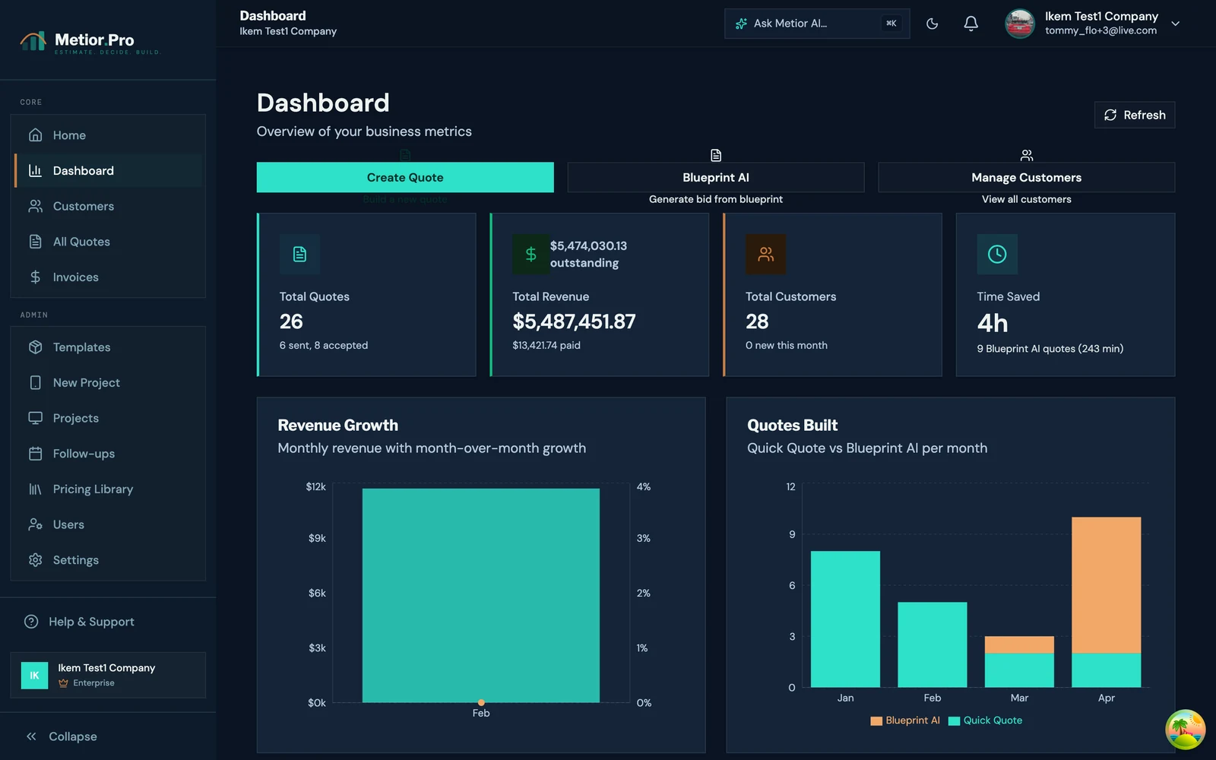Click the Users people icon

[35, 524]
